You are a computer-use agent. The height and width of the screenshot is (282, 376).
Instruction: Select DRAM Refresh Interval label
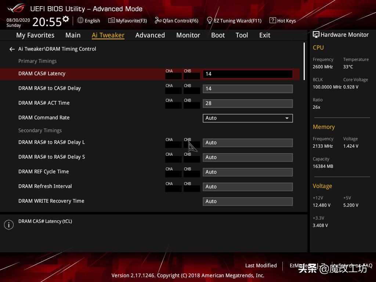coord(45,186)
